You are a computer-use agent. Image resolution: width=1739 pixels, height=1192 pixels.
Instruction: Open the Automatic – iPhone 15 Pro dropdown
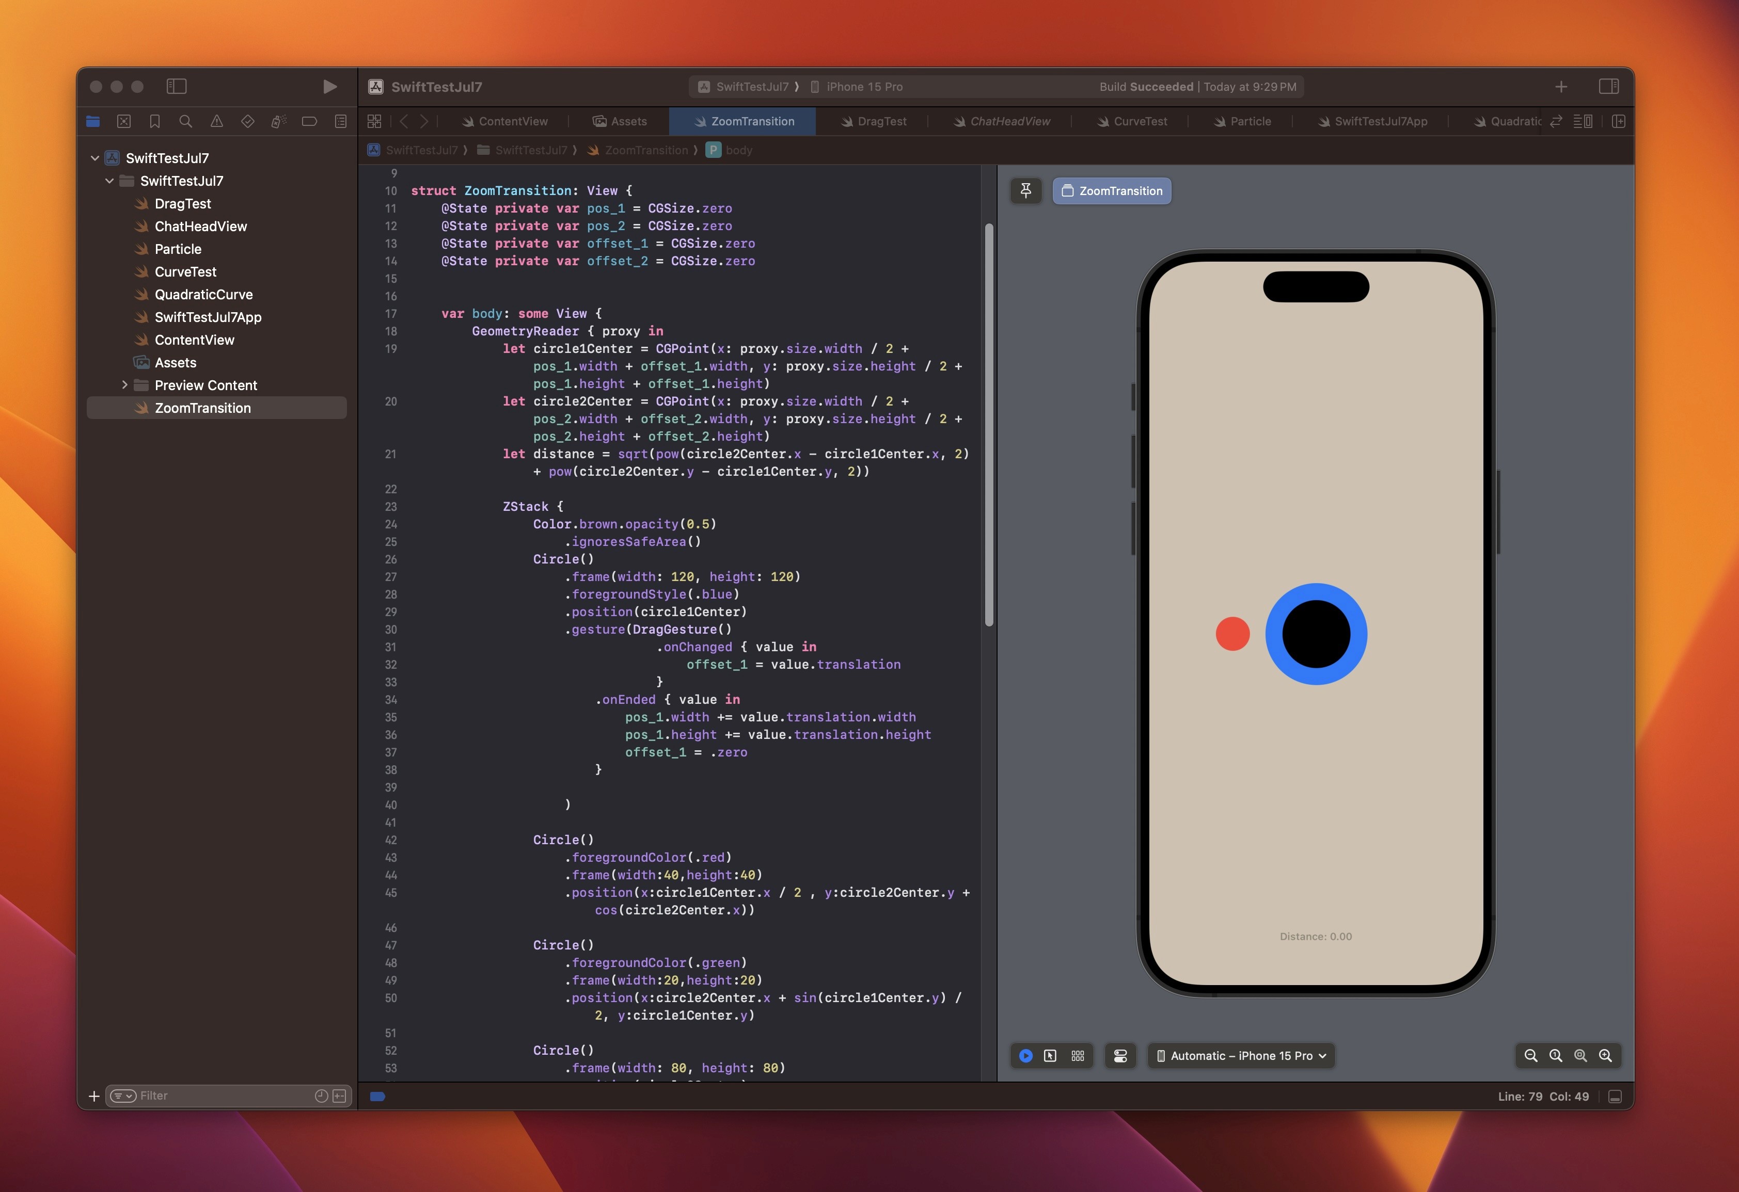click(1241, 1055)
